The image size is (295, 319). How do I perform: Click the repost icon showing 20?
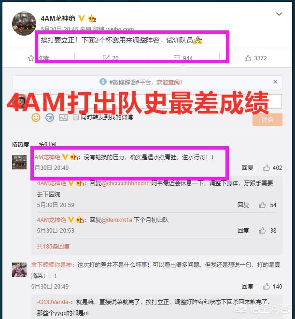tap(111, 58)
